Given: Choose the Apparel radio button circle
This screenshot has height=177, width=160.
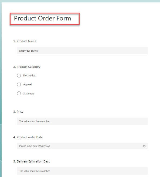Looking at the screenshot, I should [19, 84].
